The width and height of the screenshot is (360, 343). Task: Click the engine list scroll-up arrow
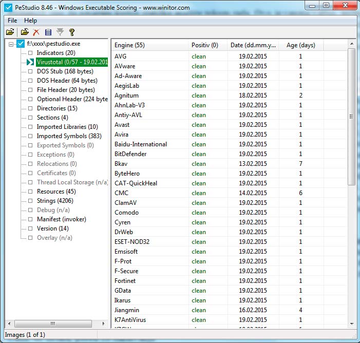pyautogui.click(x=351, y=44)
